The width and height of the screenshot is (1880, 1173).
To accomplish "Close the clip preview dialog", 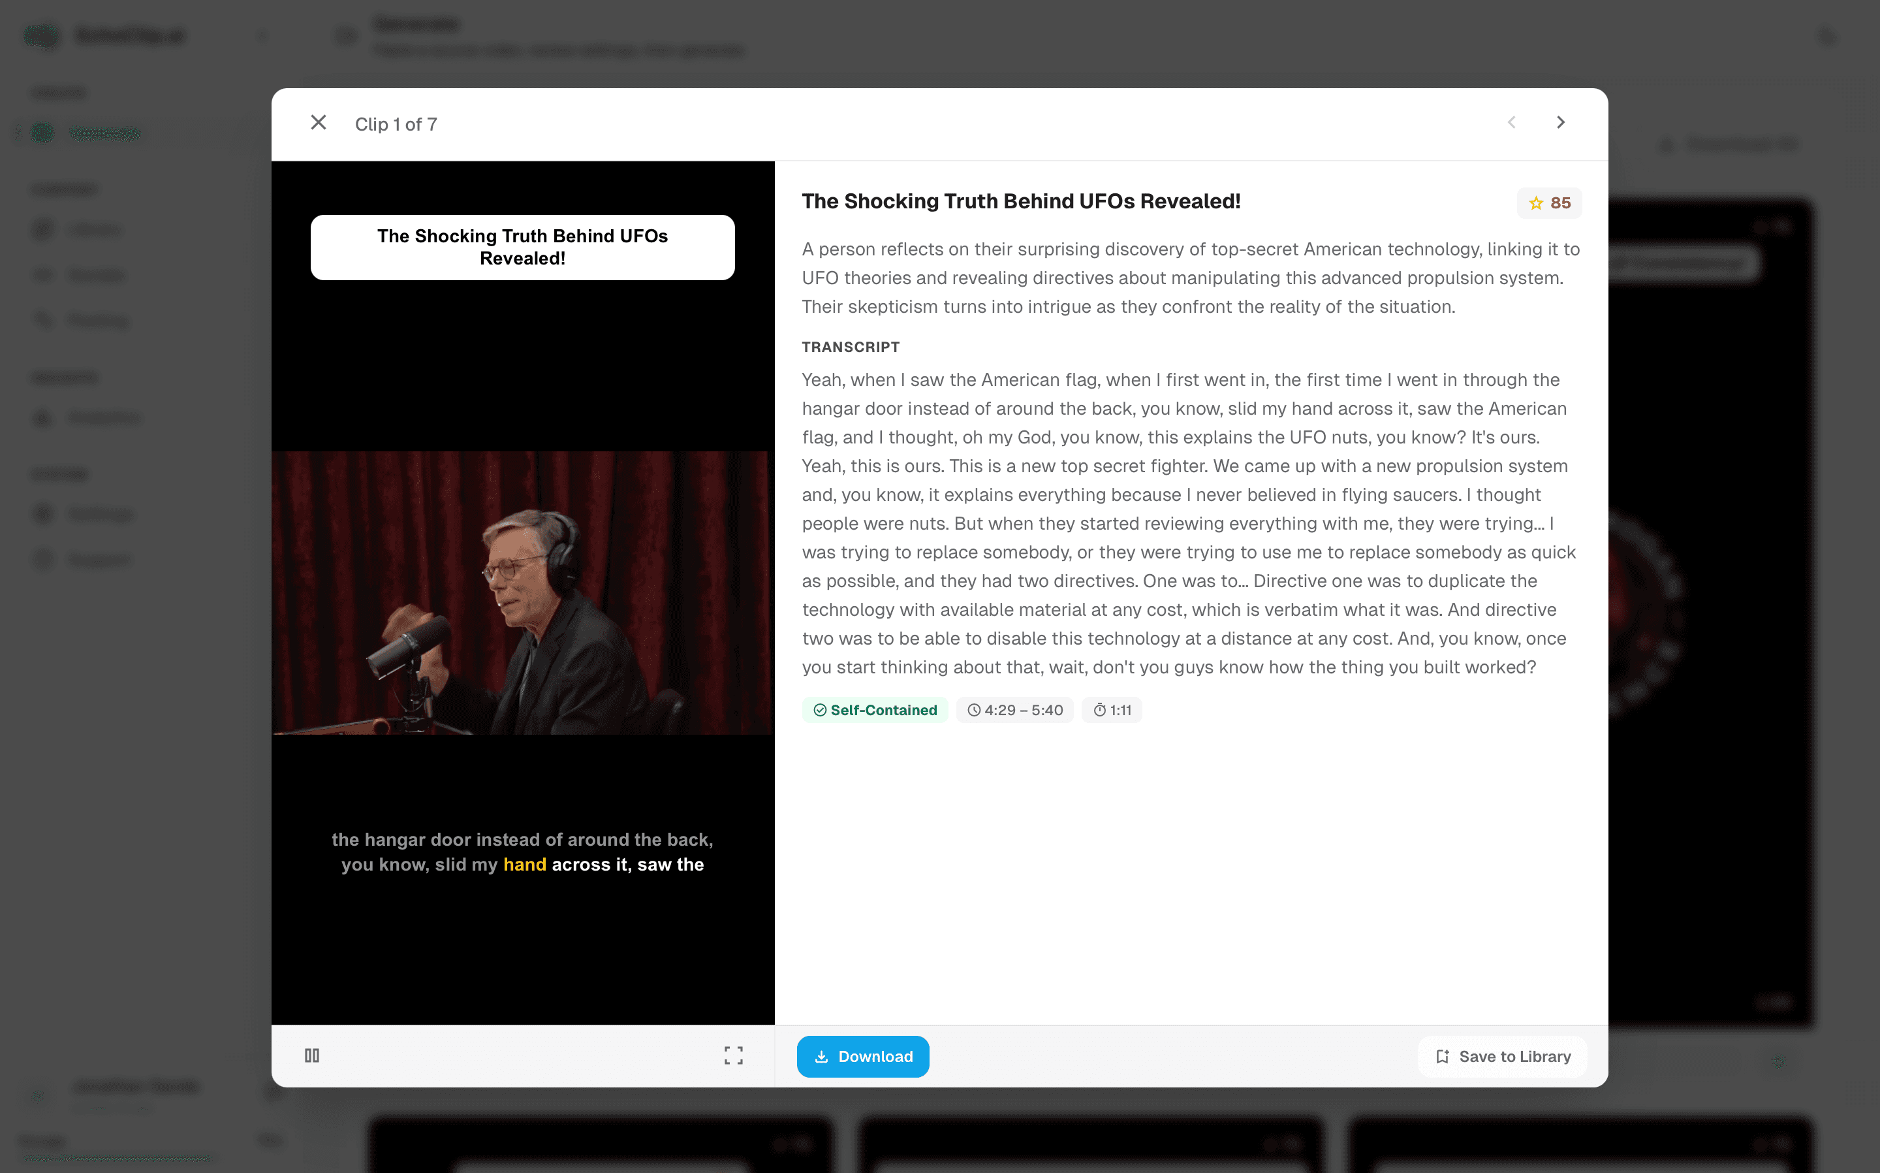I will (x=318, y=123).
